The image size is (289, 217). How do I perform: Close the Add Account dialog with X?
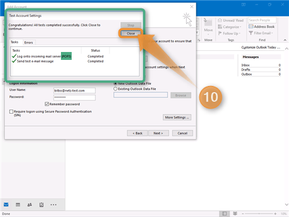click(191, 7)
